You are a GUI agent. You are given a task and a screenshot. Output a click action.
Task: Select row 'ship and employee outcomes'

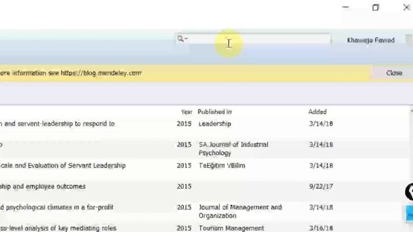pos(205,191)
